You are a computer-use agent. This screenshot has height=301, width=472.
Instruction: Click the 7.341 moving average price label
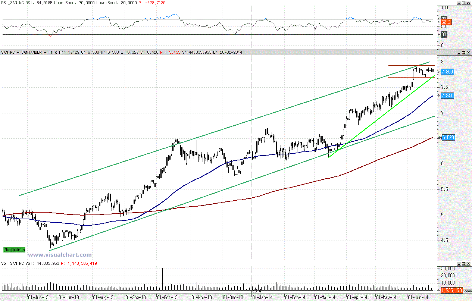447,96
